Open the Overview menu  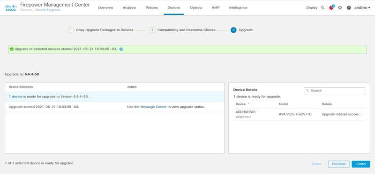105,7
